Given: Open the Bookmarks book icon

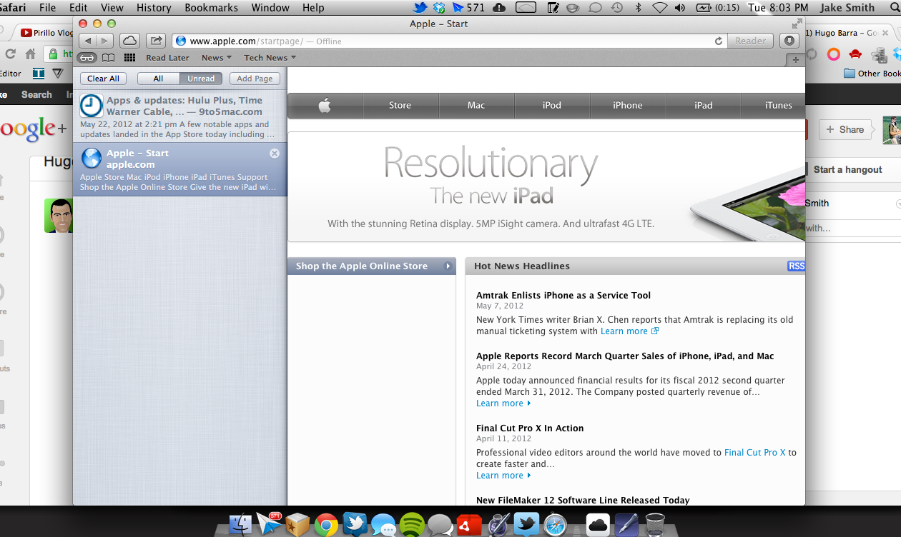Looking at the screenshot, I should (x=108, y=58).
